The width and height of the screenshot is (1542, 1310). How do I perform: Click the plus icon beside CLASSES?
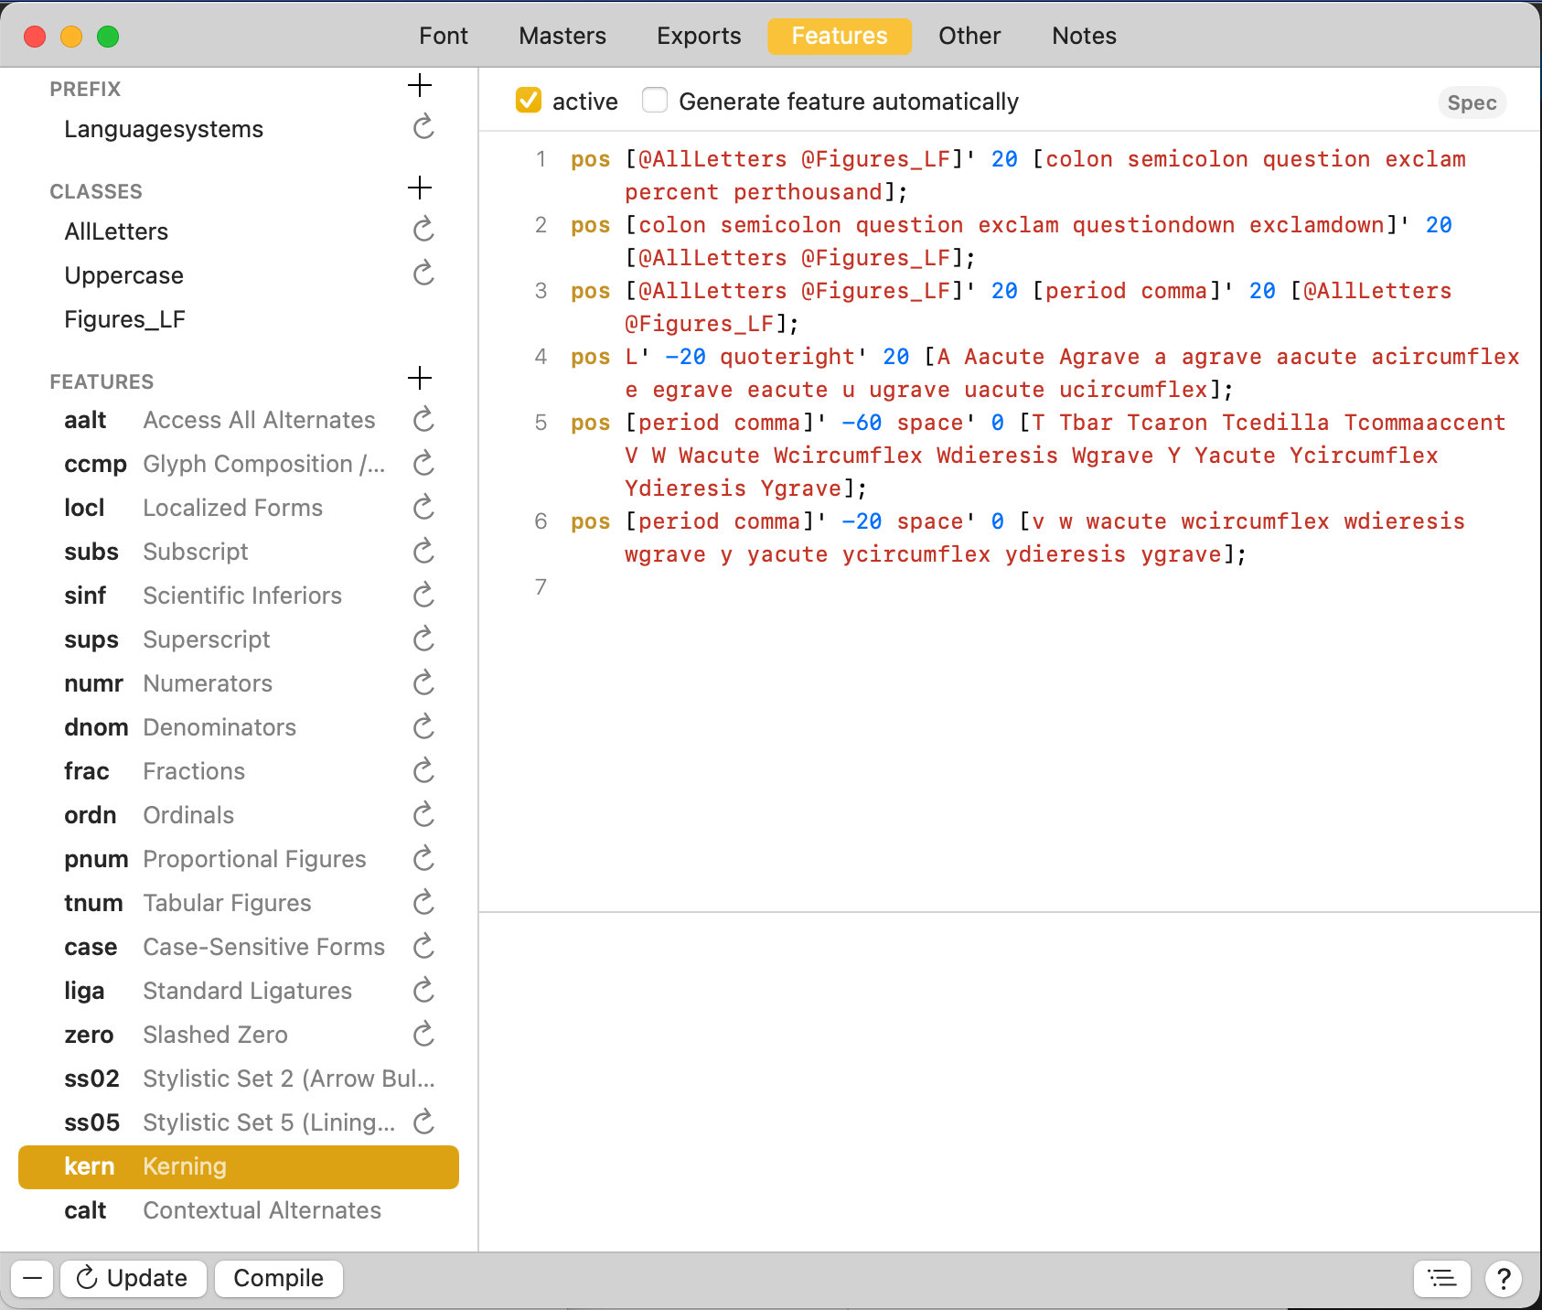[420, 188]
